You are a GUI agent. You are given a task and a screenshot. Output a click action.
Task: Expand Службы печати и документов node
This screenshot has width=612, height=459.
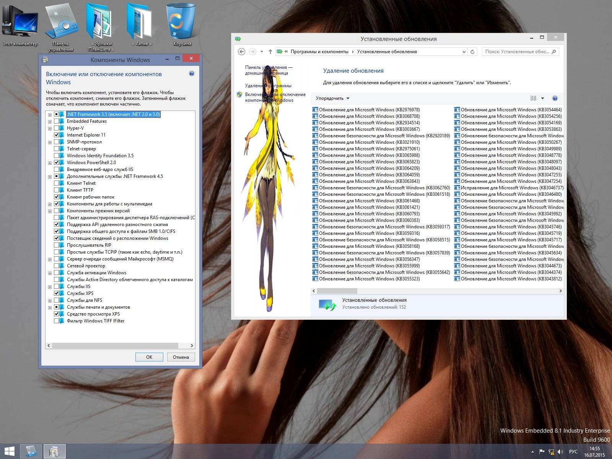click(50, 308)
